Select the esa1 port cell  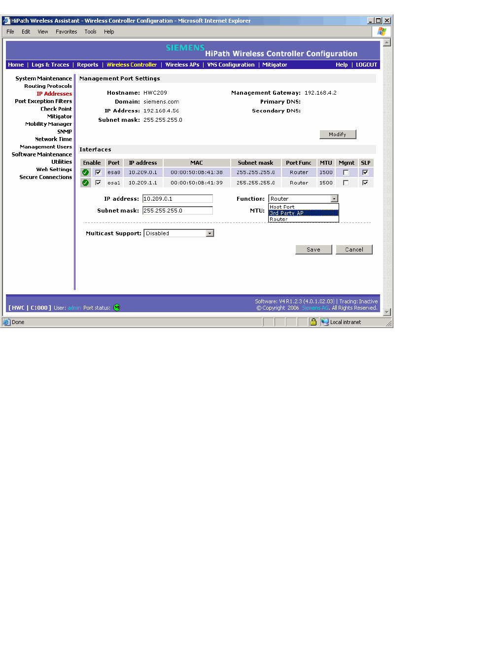click(x=114, y=183)
